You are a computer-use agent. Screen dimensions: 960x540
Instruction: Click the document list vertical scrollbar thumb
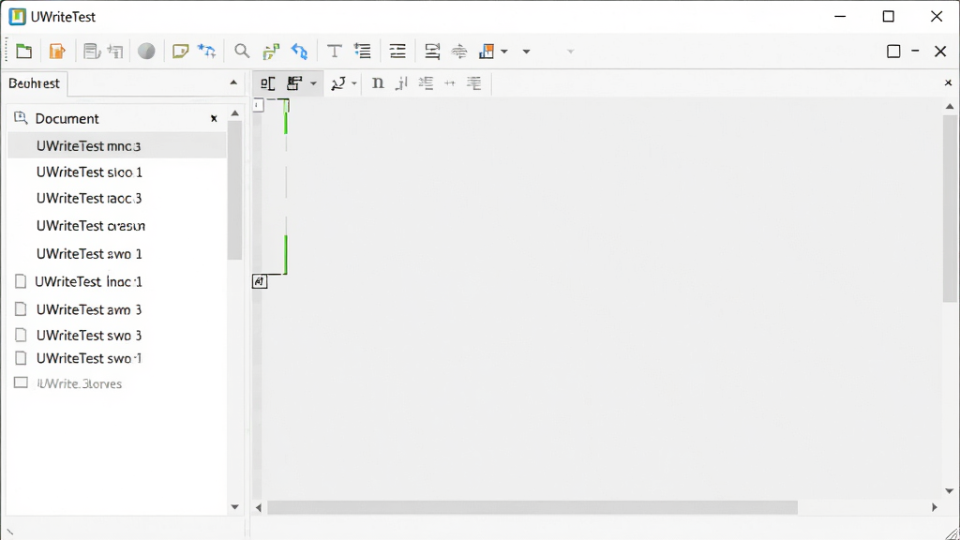coord(234,189)
